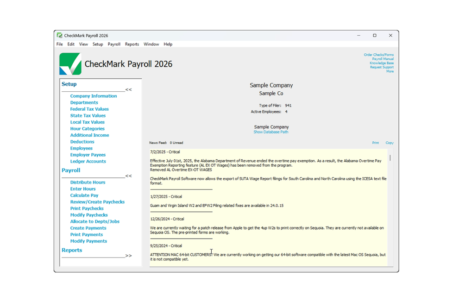The height and width of the screenshot is (302, 453).
Task: Open Company Information setup
Action: pos(93,96)
